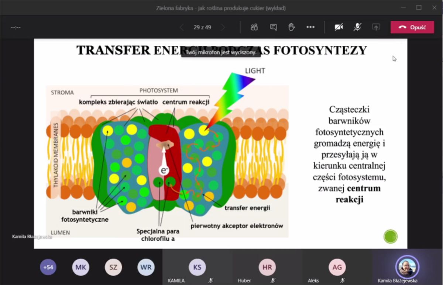The width and height of the screenshot is (443, 285).
Task: Click the Huber participant tile
Action: click(x=267, y=268)
